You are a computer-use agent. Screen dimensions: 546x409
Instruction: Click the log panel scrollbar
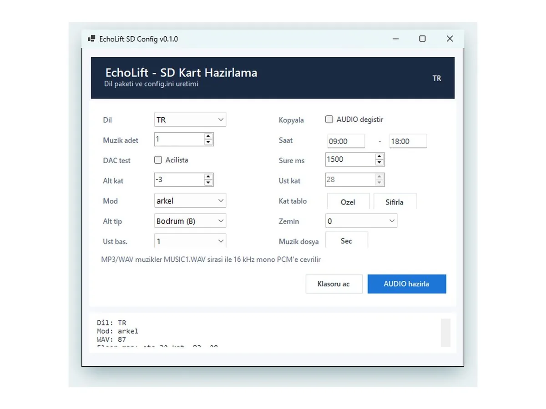(446, 333)
